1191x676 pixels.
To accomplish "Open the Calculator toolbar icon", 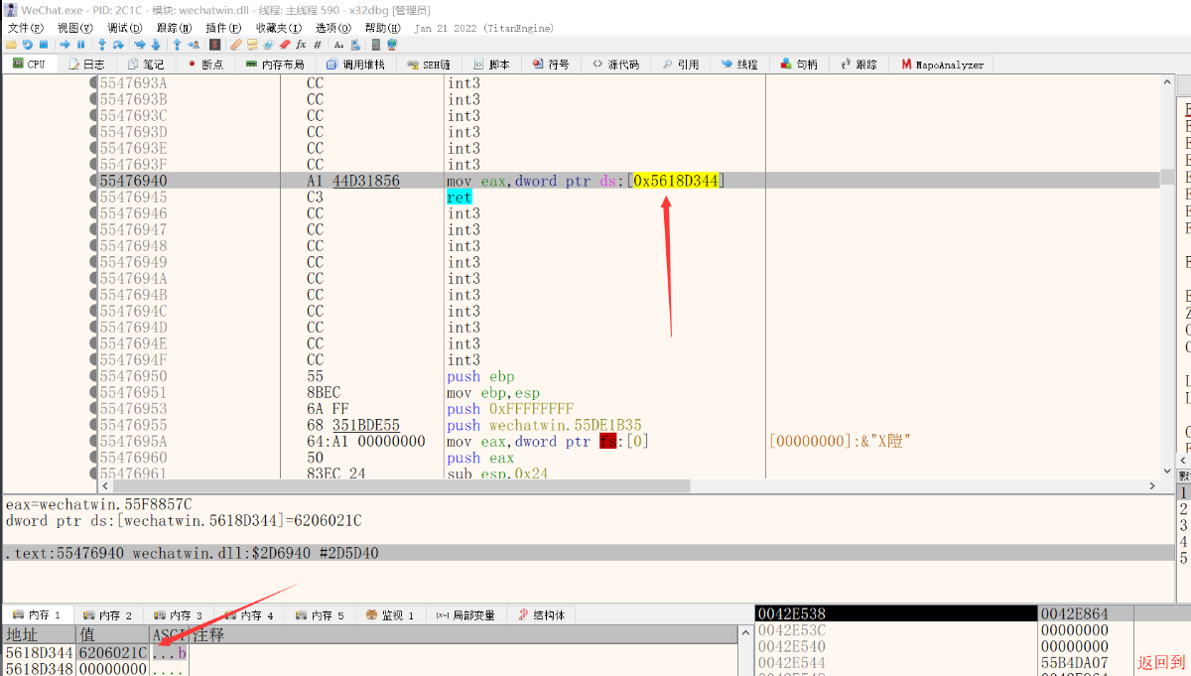I will [375, 45].
